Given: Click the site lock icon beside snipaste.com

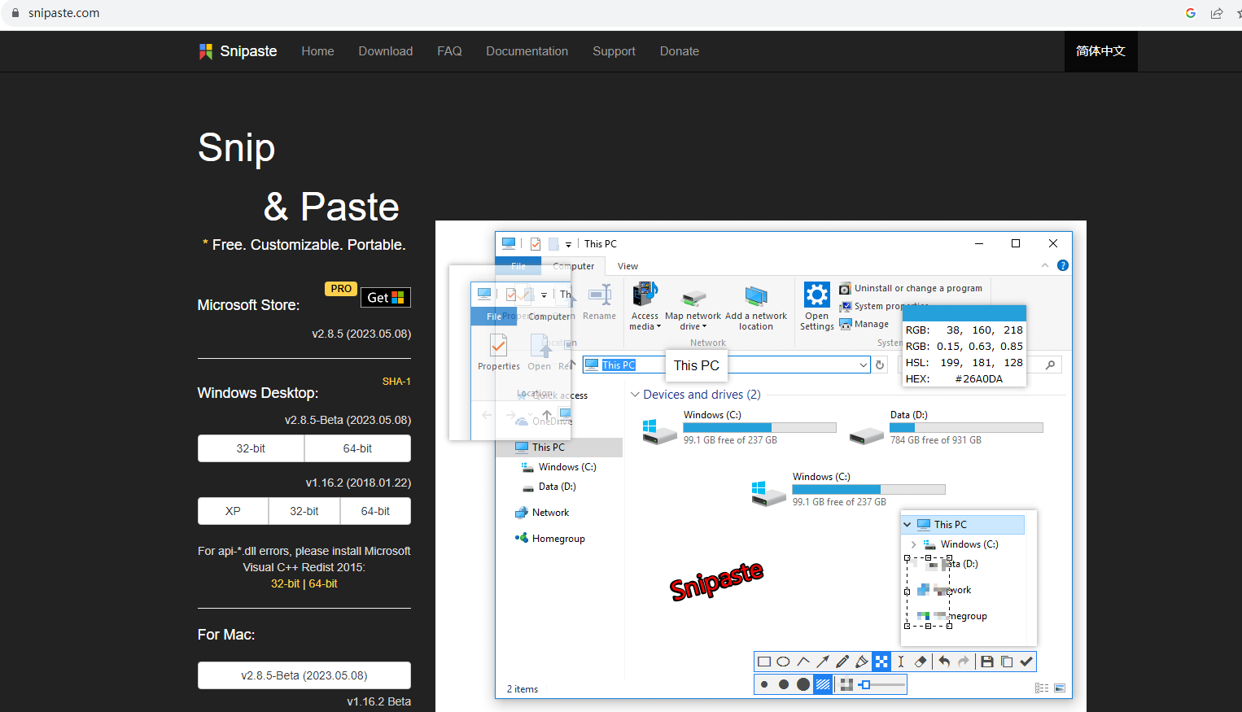Looking at the screenshot, I should (15, 13).
